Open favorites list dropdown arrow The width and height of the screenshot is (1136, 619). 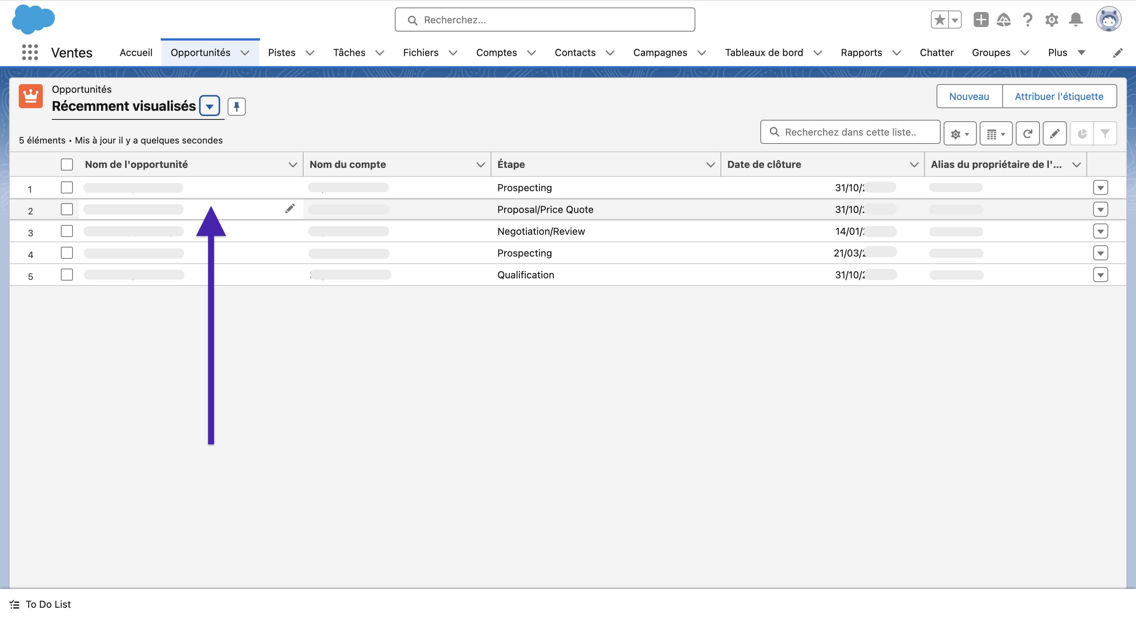[x=955, y=20]
